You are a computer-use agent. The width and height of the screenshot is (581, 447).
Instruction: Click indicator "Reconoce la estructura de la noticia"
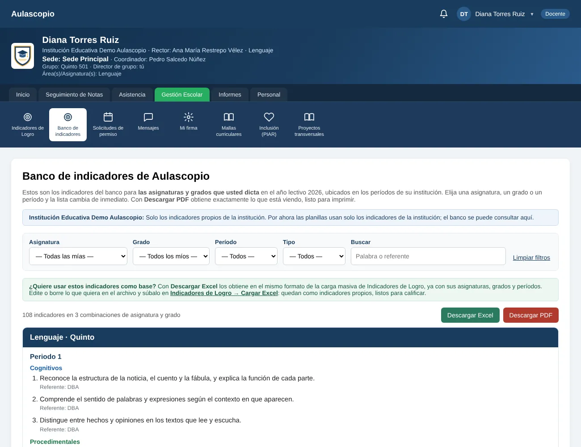pyautogui.click(x=177, y=378)
